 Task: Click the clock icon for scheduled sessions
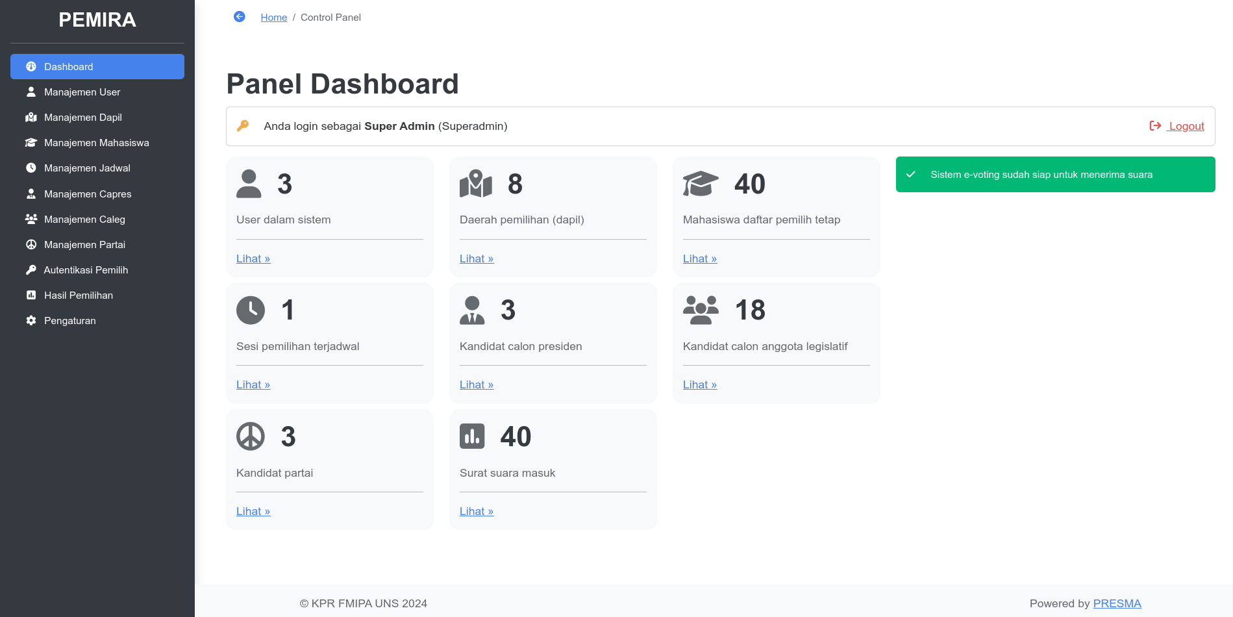click(251, 310)
